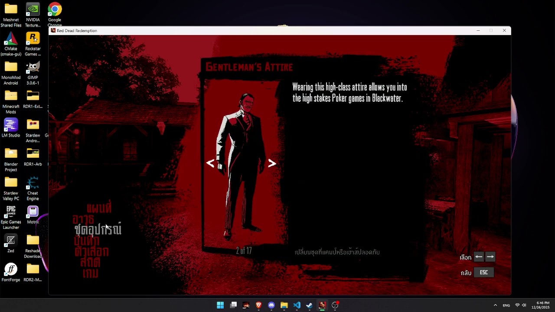Show the next outfit with right arrow
This screenshot has width=555, height=312.
tap(272, 163)
